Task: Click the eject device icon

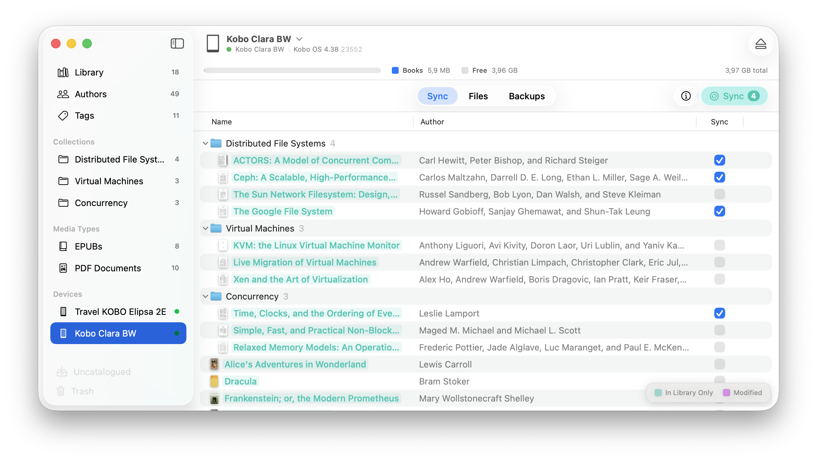Action: [761, 44]
